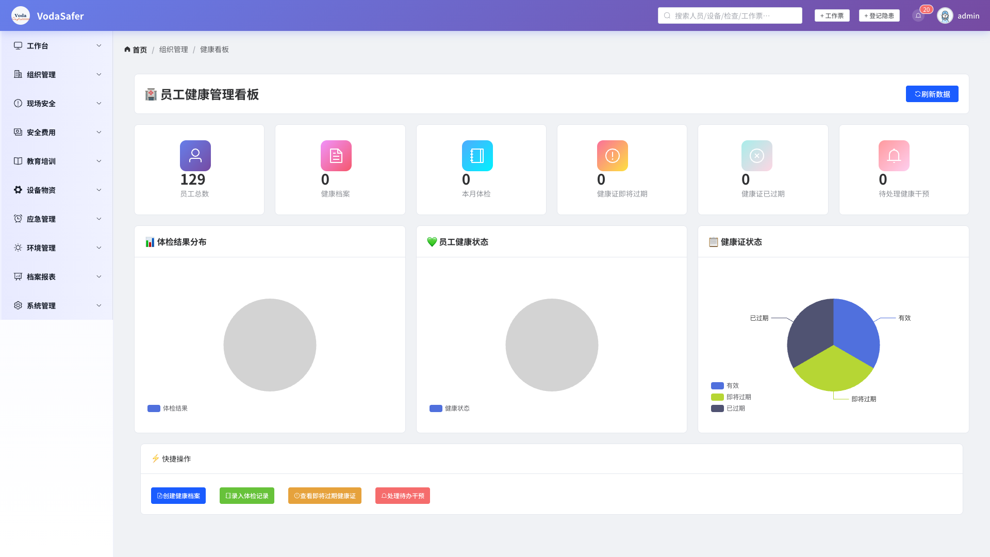Expand the 系统管理 menu chevron
The height and width of the screenshot is (557, 990).
pos(99,305)
